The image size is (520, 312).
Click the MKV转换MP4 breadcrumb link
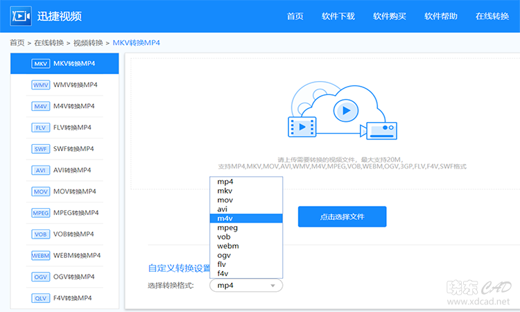coord(137,43)
